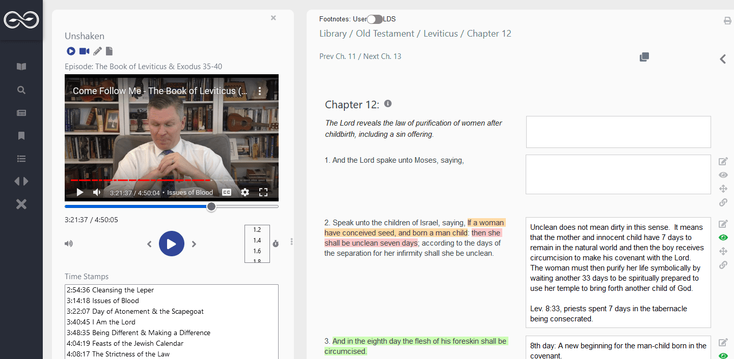Image resolution: width=734 pixels, height=359 pixels.
Task: Open YouTube video three-dot menu
Action: [x=260, y=91]
